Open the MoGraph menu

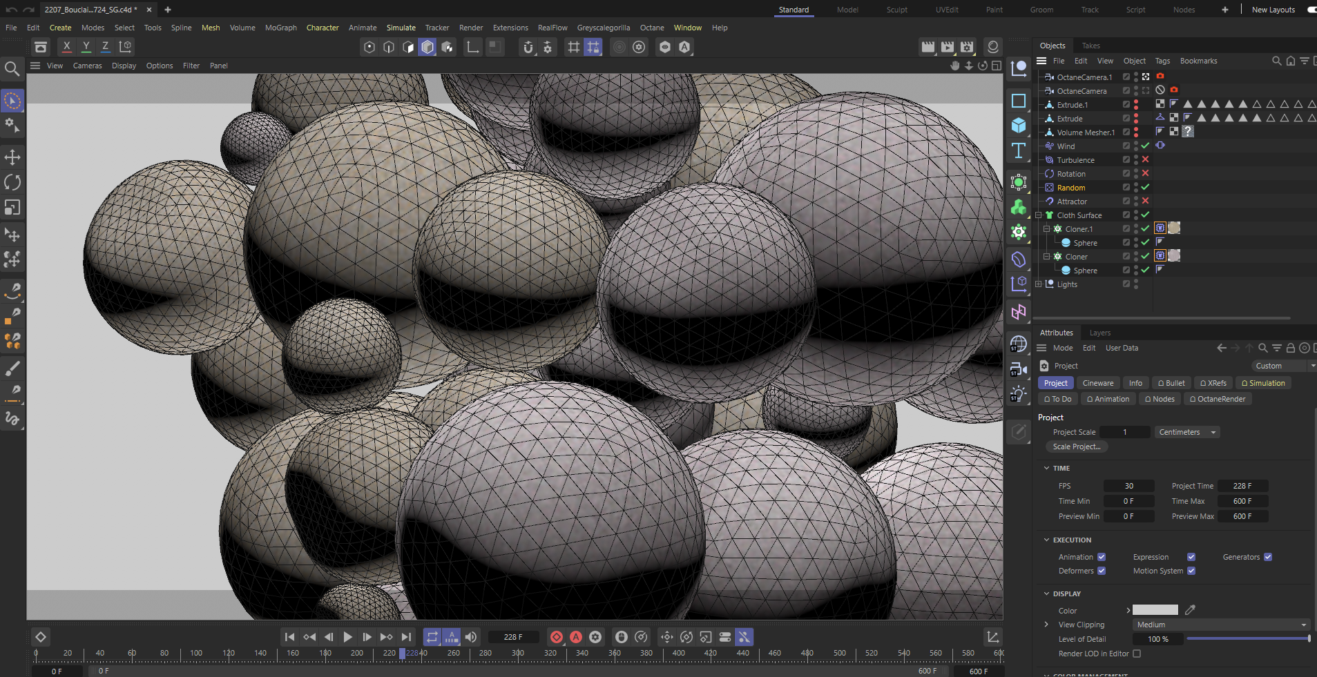pos(280,28)
